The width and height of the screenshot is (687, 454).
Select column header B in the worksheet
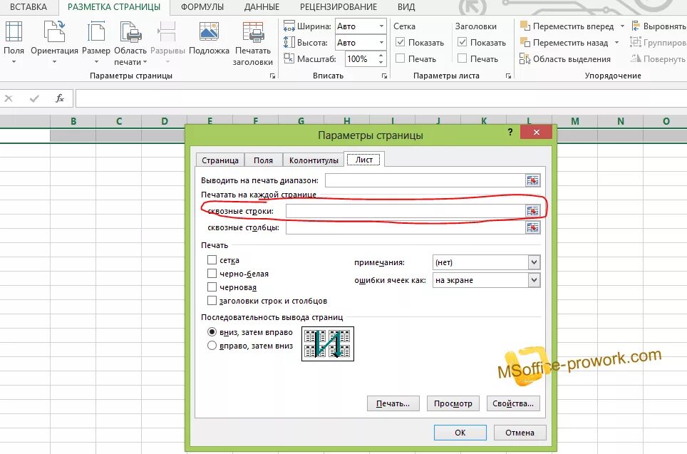click(73, 121)
